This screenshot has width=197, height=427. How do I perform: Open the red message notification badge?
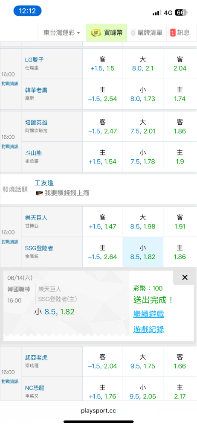point(173,33)
